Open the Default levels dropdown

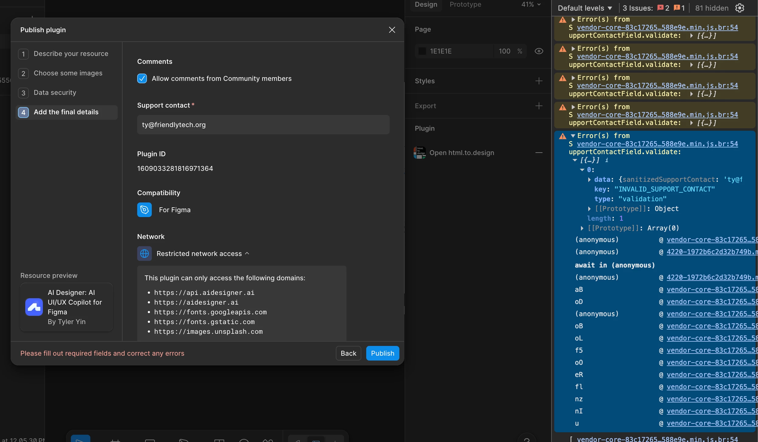point(585,8)
